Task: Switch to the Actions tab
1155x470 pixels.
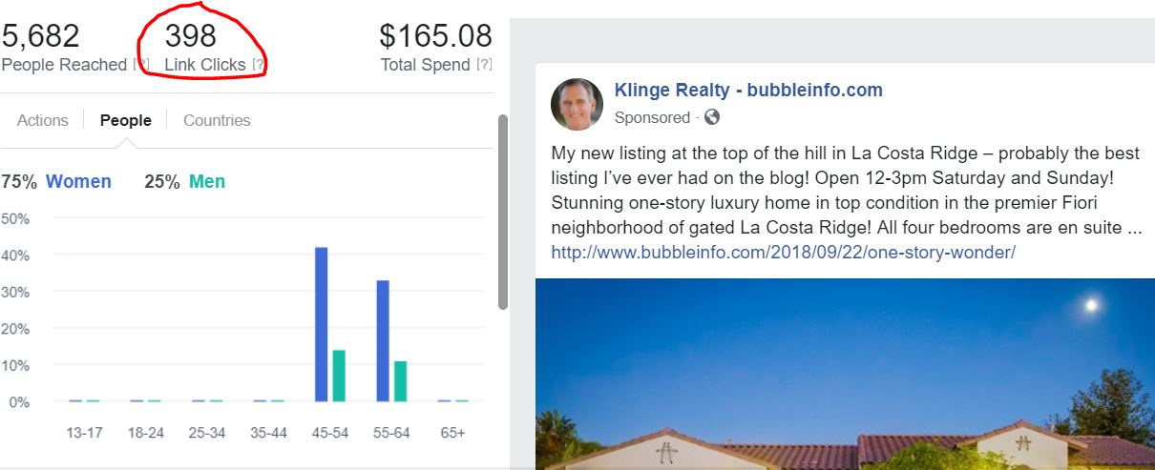Action: point(43,120)
